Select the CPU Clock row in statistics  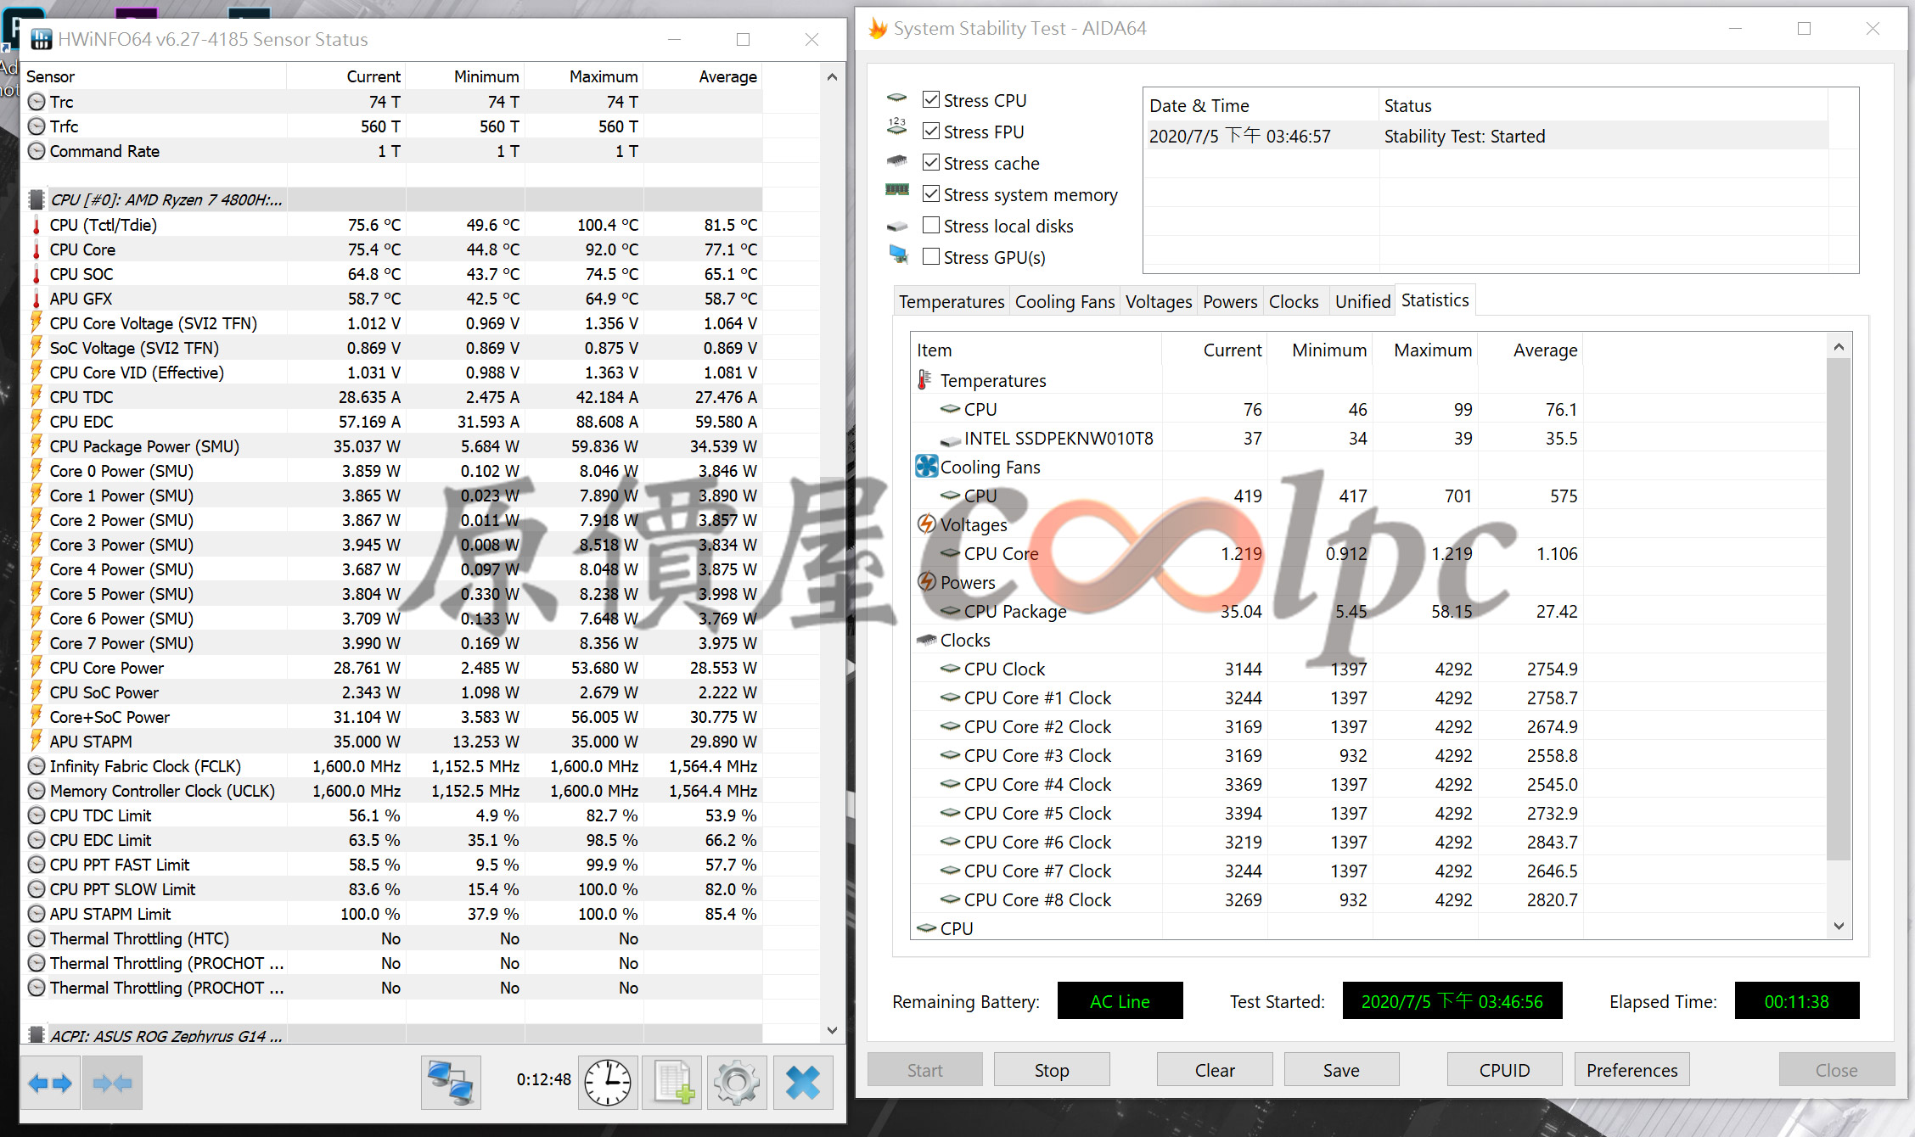click(x=1247, y=669)
